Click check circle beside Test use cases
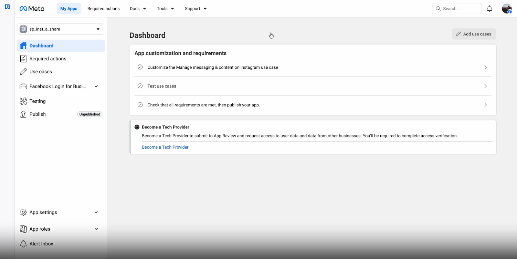517x259 pixels. pos(140,86)
